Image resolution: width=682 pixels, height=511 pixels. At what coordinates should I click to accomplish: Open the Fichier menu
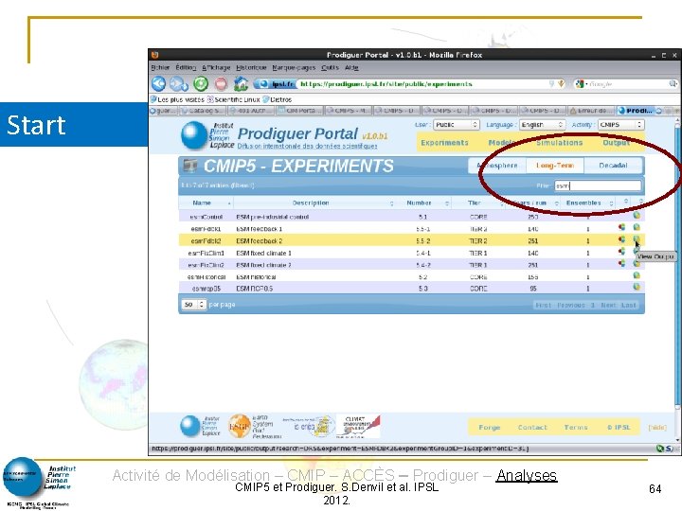tap(160, 67)
